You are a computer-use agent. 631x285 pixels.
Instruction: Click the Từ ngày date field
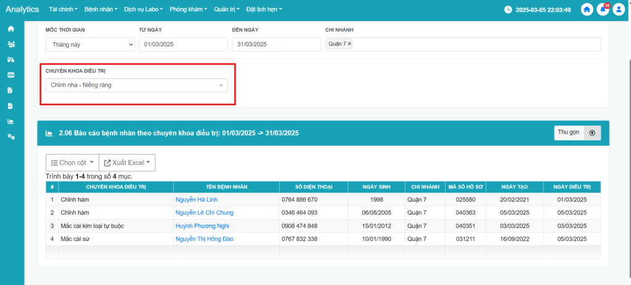(182, 44)
